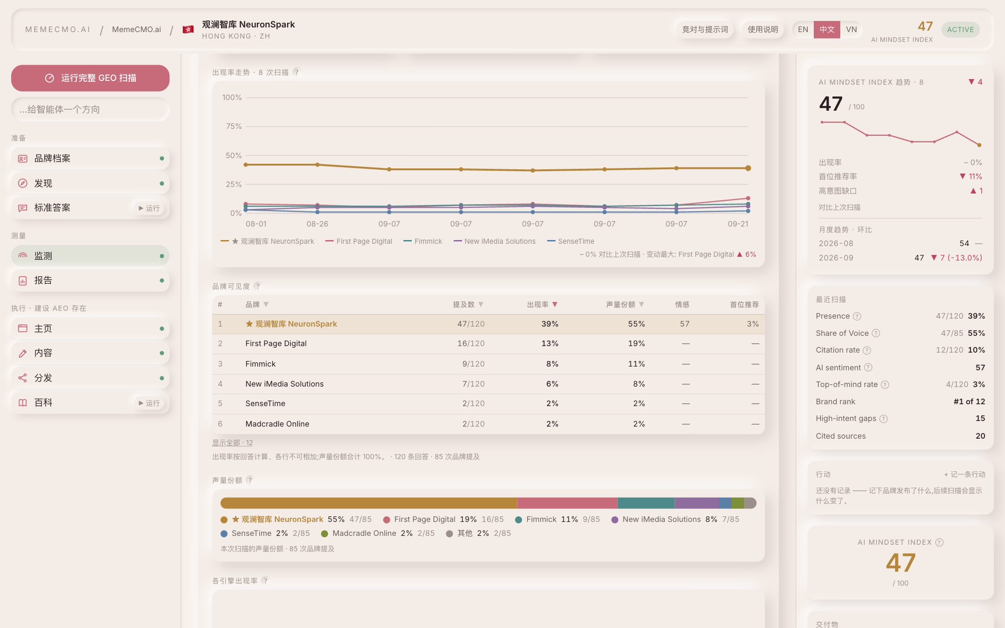Open the 内容 content section
The height and width of the screenshot is (628, 1005).
click(90, 353)
